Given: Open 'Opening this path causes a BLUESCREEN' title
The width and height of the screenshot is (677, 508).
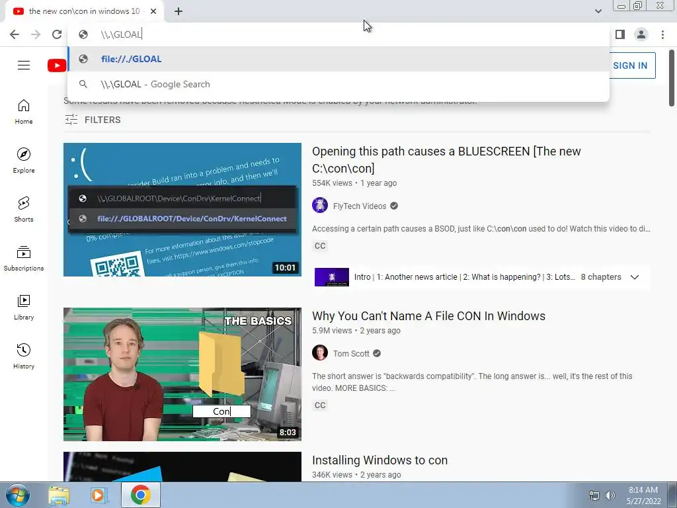Looking at the screenshot, I should coord(446,160).
